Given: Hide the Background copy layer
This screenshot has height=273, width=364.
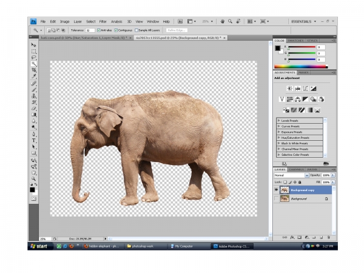Looking at the screenshot, I should coord(276,190).
